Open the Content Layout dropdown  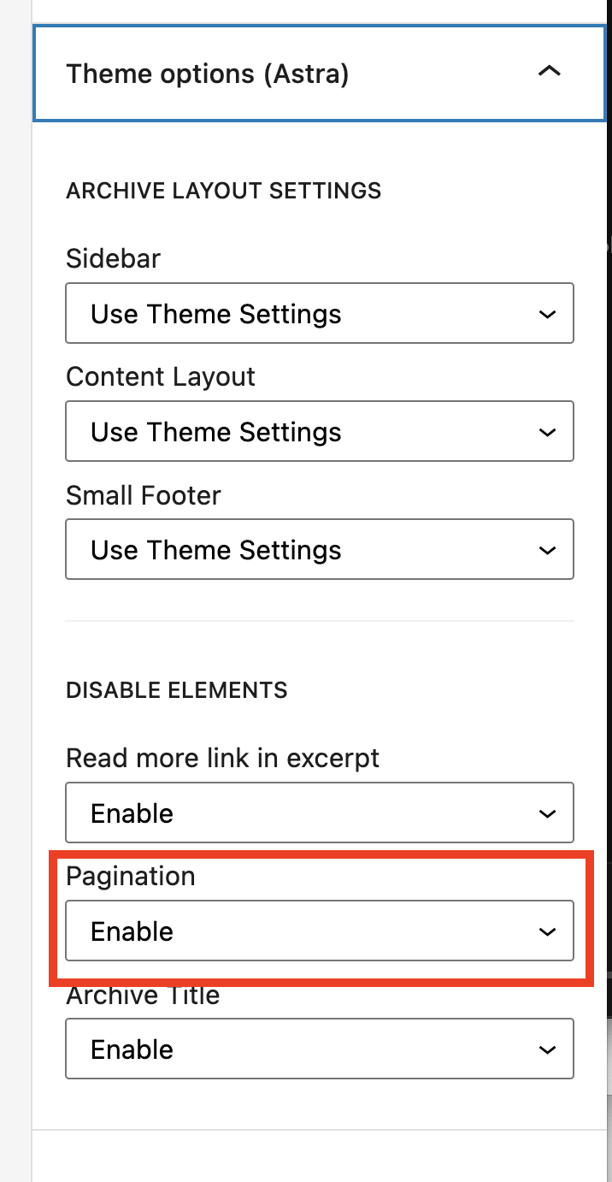click(x=320, y=432)
